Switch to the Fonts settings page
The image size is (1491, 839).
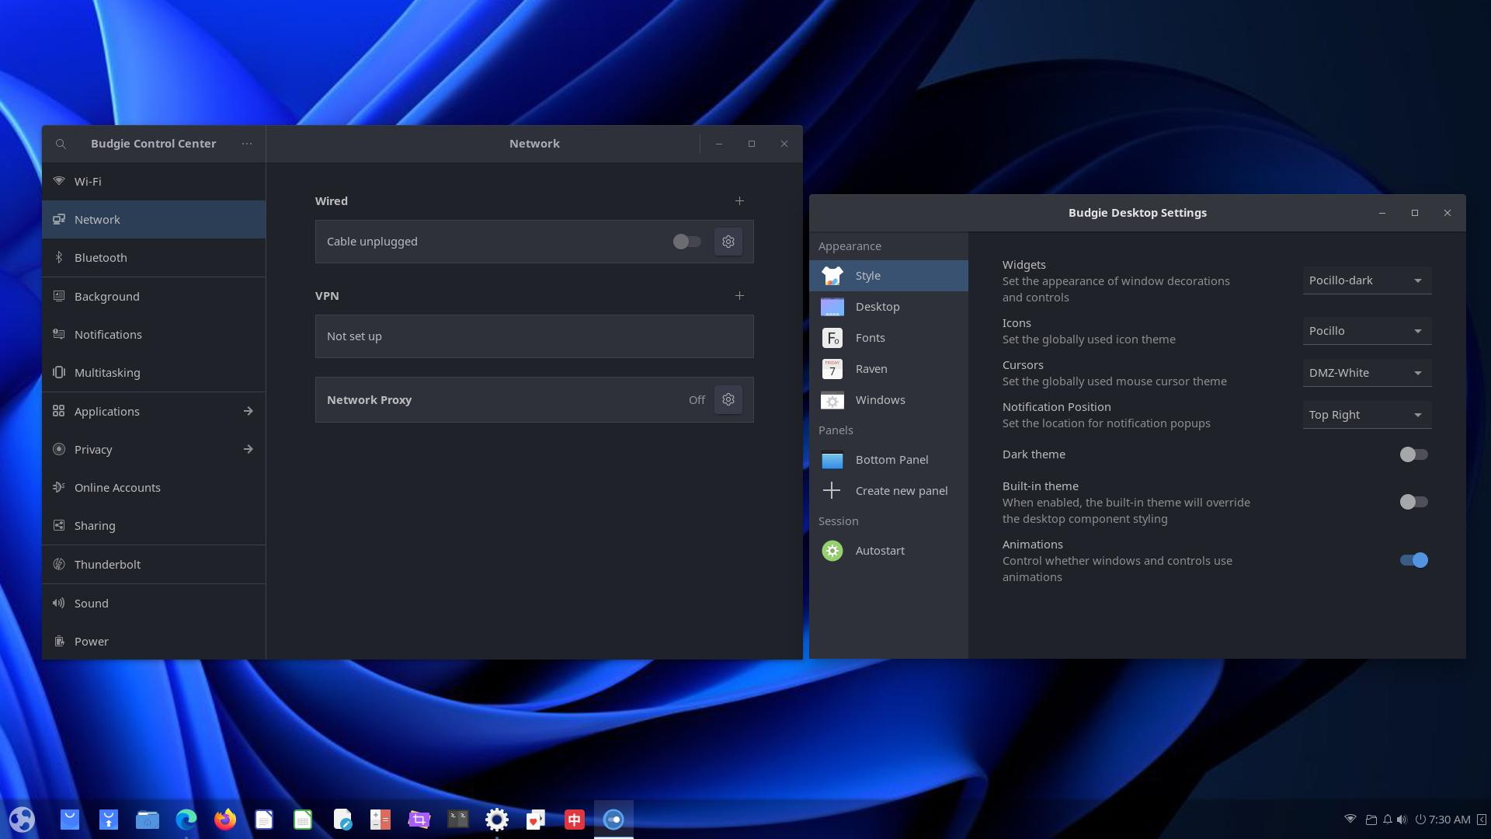coord(870,338)
